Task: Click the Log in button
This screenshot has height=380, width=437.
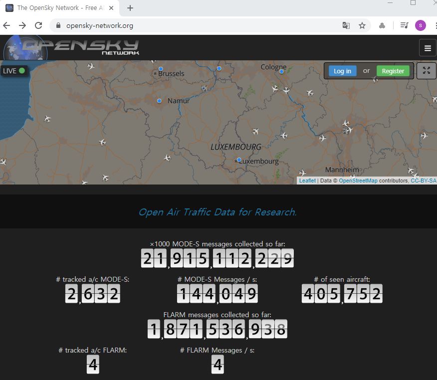Action: coord(343,71)
